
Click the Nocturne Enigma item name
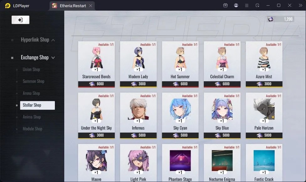222,179
